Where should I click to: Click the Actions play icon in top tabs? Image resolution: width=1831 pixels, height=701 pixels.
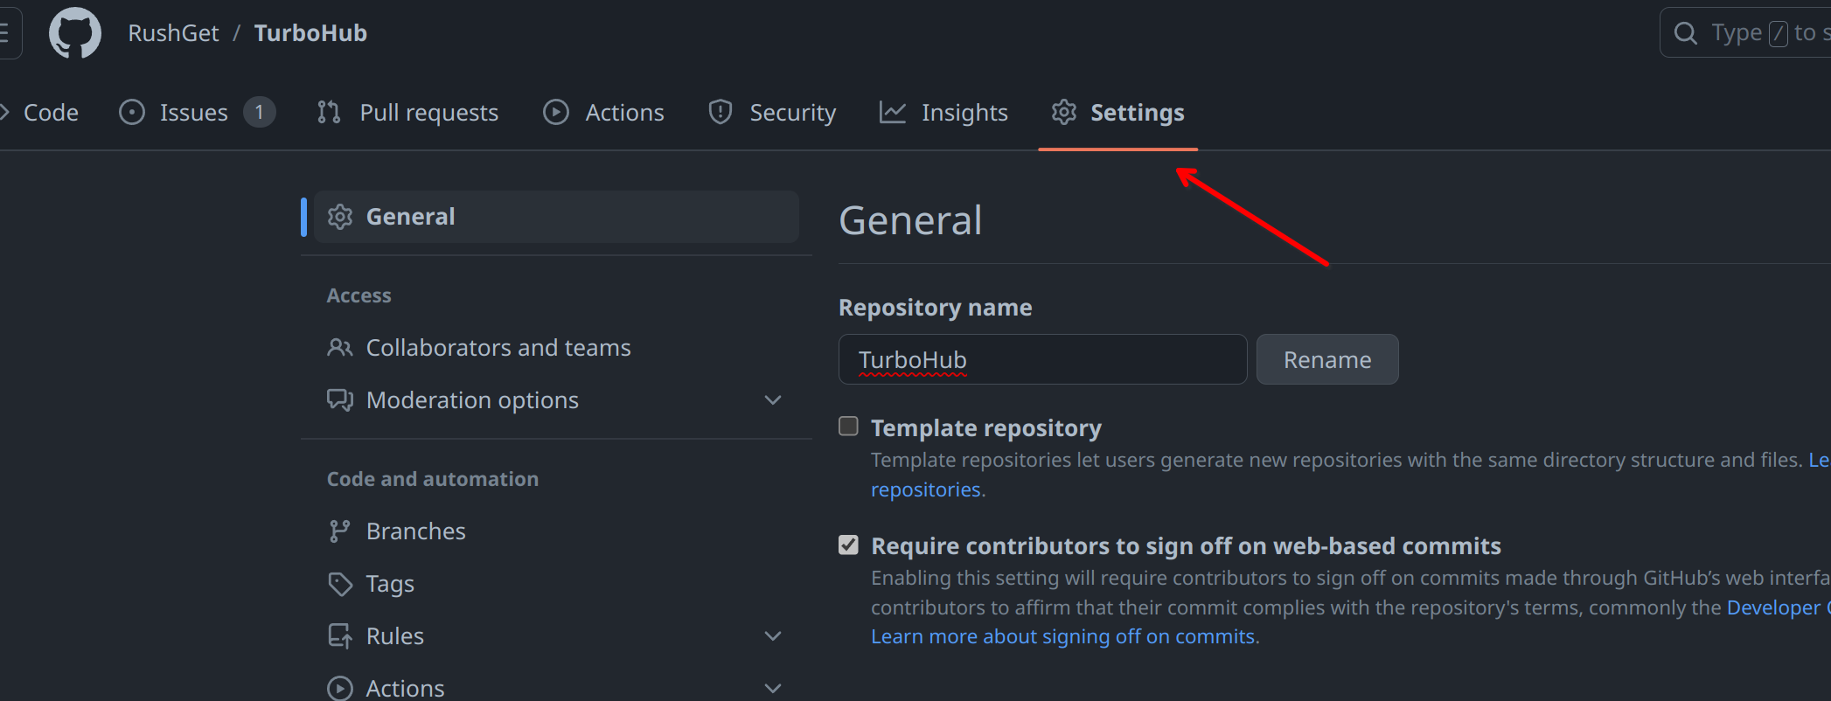coord(556,112)
